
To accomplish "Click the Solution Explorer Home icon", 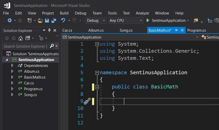I will click(21, 38).
